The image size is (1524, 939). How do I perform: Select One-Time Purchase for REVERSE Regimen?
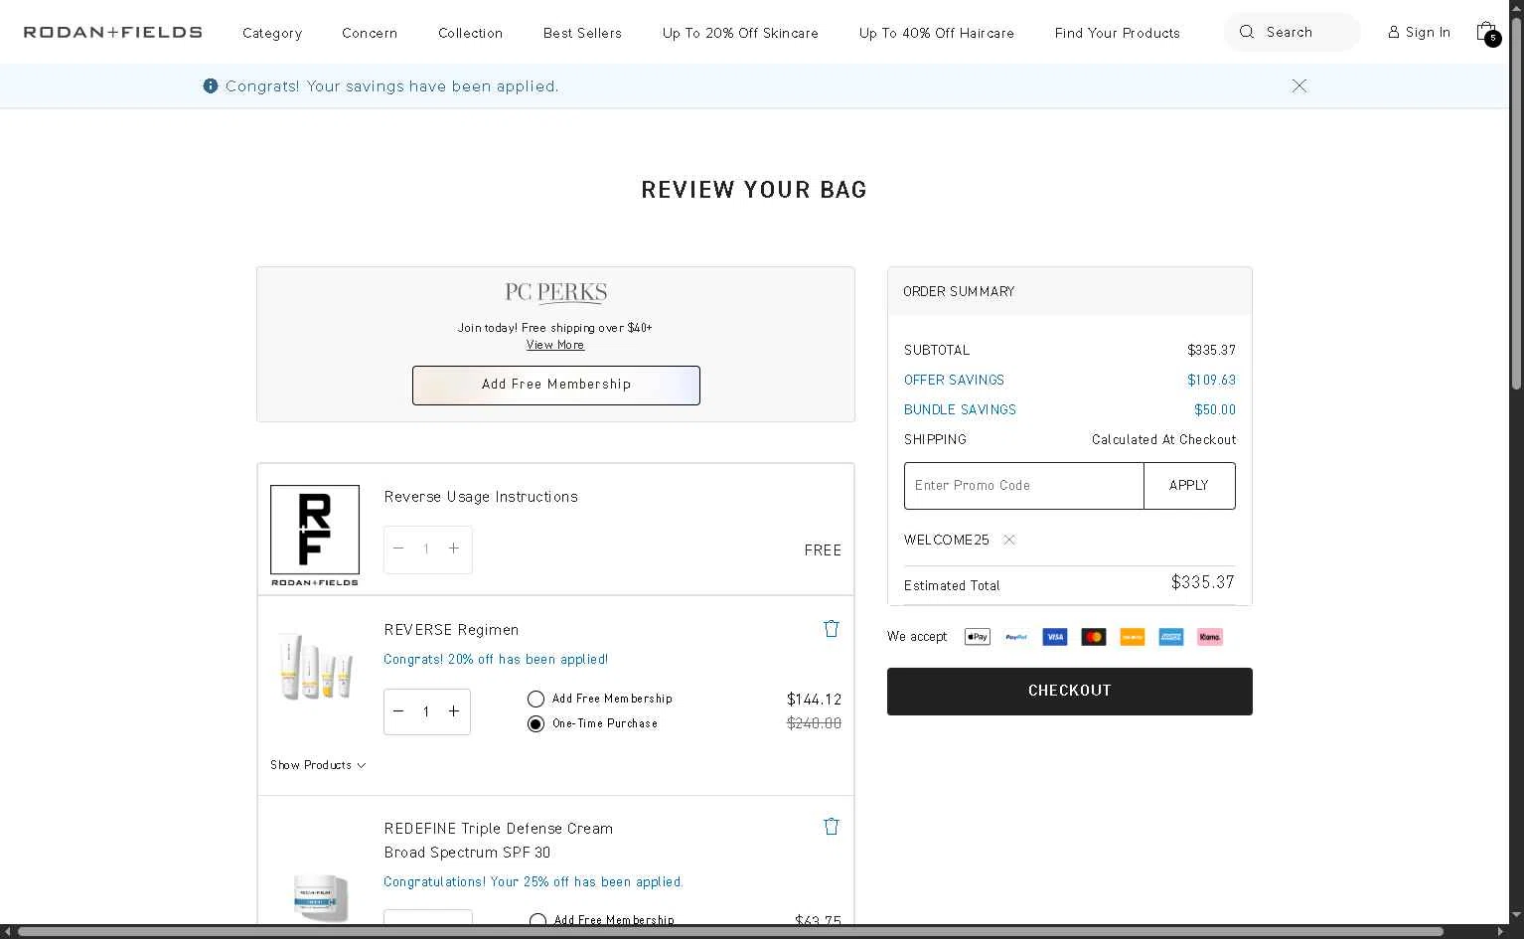click(x=535, y=723)
